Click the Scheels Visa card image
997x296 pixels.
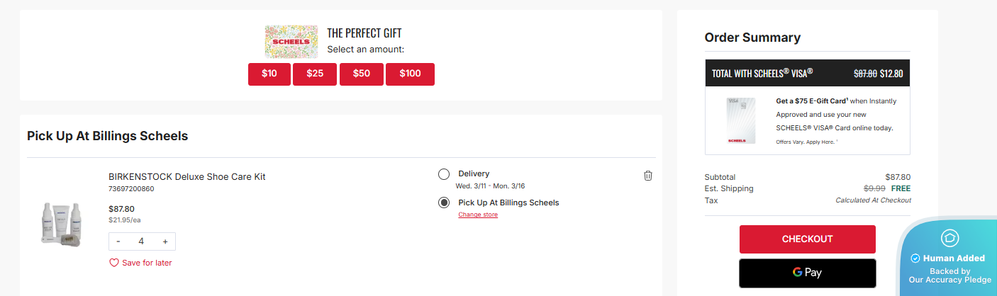pos(740,122)
